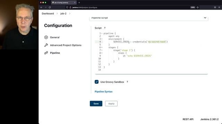
Task: Bookmark this page with the star icon
Action: coord(198,8)
